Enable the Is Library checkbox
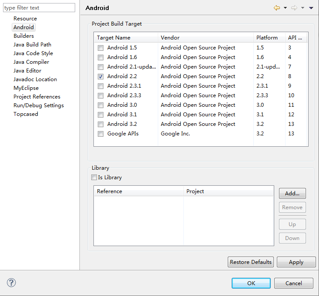 [x=94, y=178]
